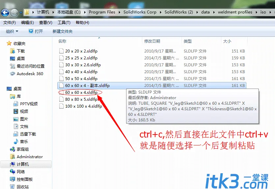Open the PPTV视频 library
Viewport: 275px width, 189px height.
pos(25,104)
